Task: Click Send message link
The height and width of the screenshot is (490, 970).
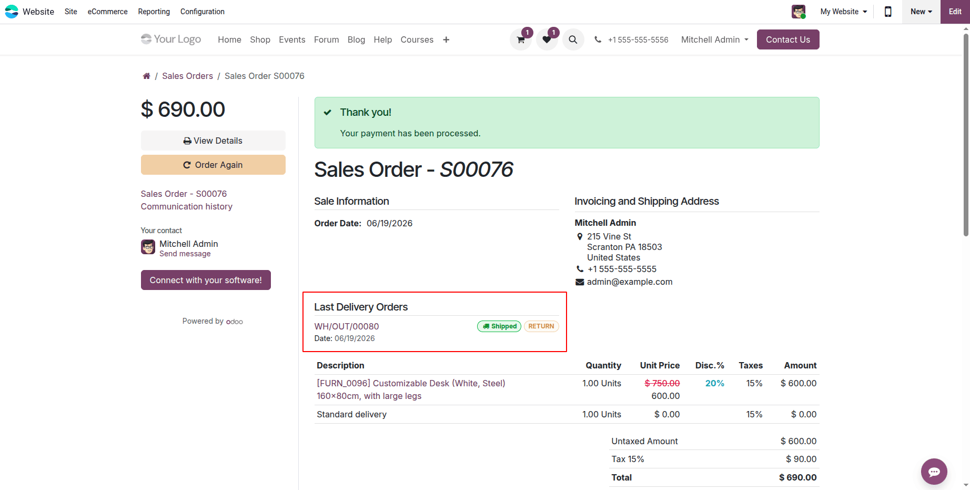Action: (x=185, y=254)
